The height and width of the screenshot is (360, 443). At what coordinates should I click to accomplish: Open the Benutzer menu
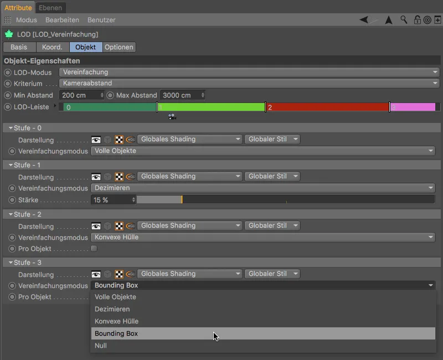click(101, 20)
